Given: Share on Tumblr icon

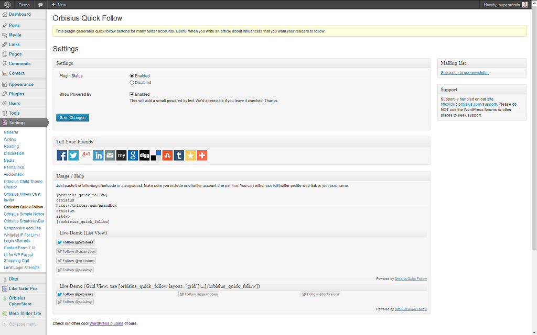Looking at the screenshot, I should 179,155.
